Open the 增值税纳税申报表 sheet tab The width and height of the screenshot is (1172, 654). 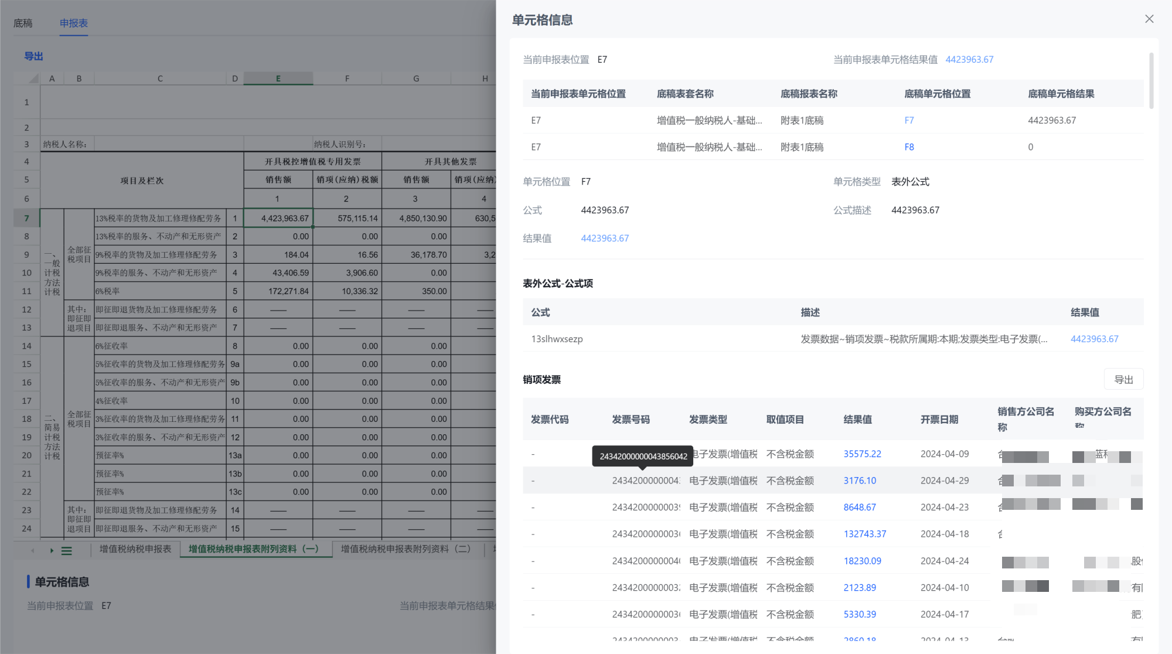point(135,549)
